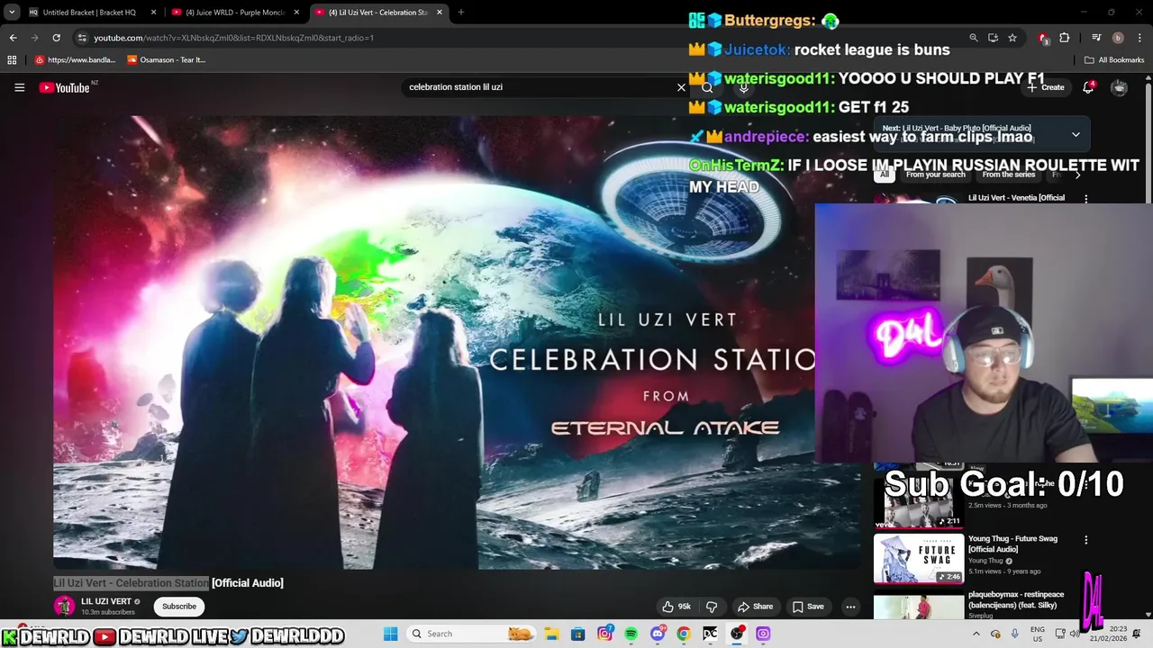Open the apps grid in bookmarks bar
The height and width of the screenshot is (648, 1153).
pyautogui.click(x=12, y=60)
